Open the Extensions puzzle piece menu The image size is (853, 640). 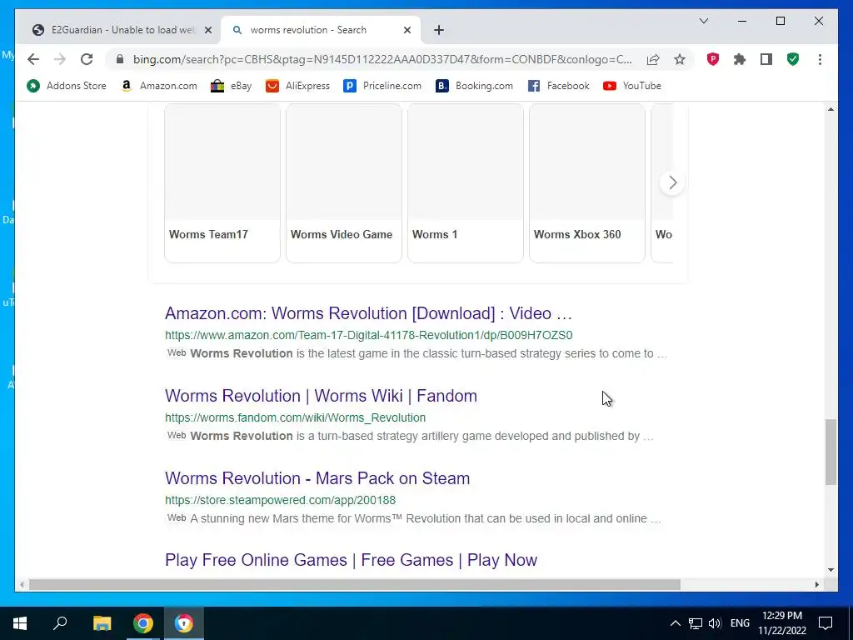click(x=740, y=59)
